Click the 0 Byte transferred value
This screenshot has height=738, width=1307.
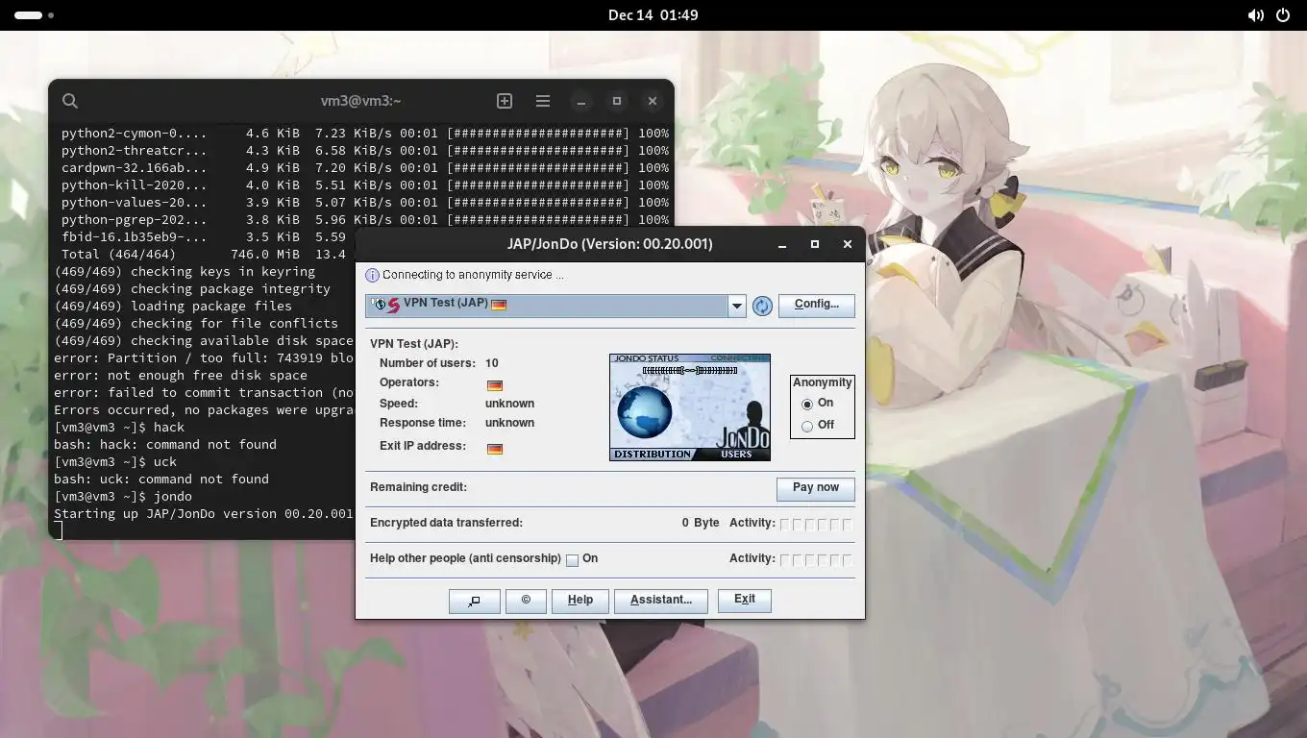(x=701, y=523)
